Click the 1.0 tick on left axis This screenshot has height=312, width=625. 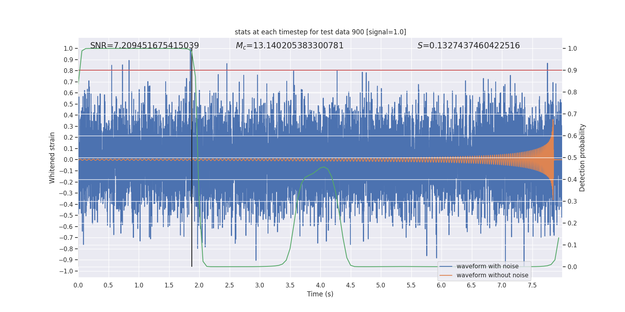[x=68, y=48]
